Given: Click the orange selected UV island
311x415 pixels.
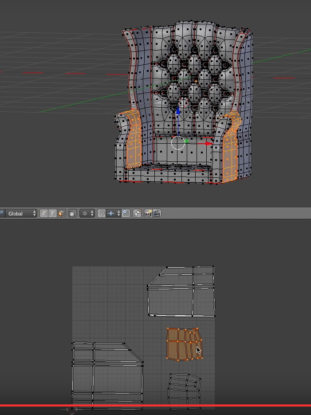Looking at the screenshot, I should pyautogui.click(x=185, y=344).
